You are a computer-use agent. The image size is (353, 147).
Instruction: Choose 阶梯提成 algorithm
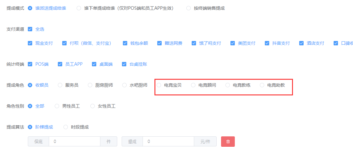pos(30,127)
